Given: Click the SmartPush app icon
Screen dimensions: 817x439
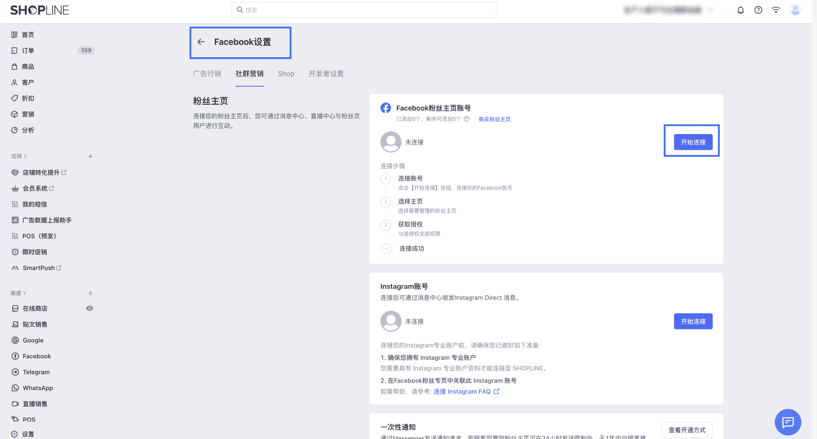Looking at the screenshot, I should 15,268.
